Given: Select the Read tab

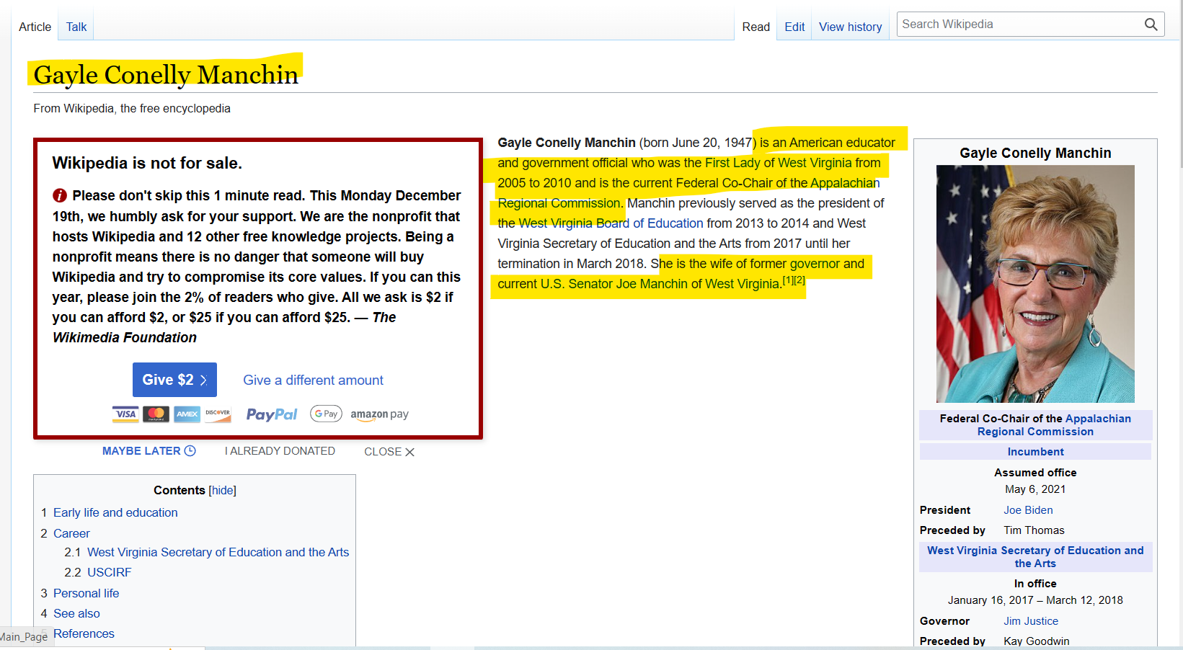Looking at the screenshot, I should [756, 27].
